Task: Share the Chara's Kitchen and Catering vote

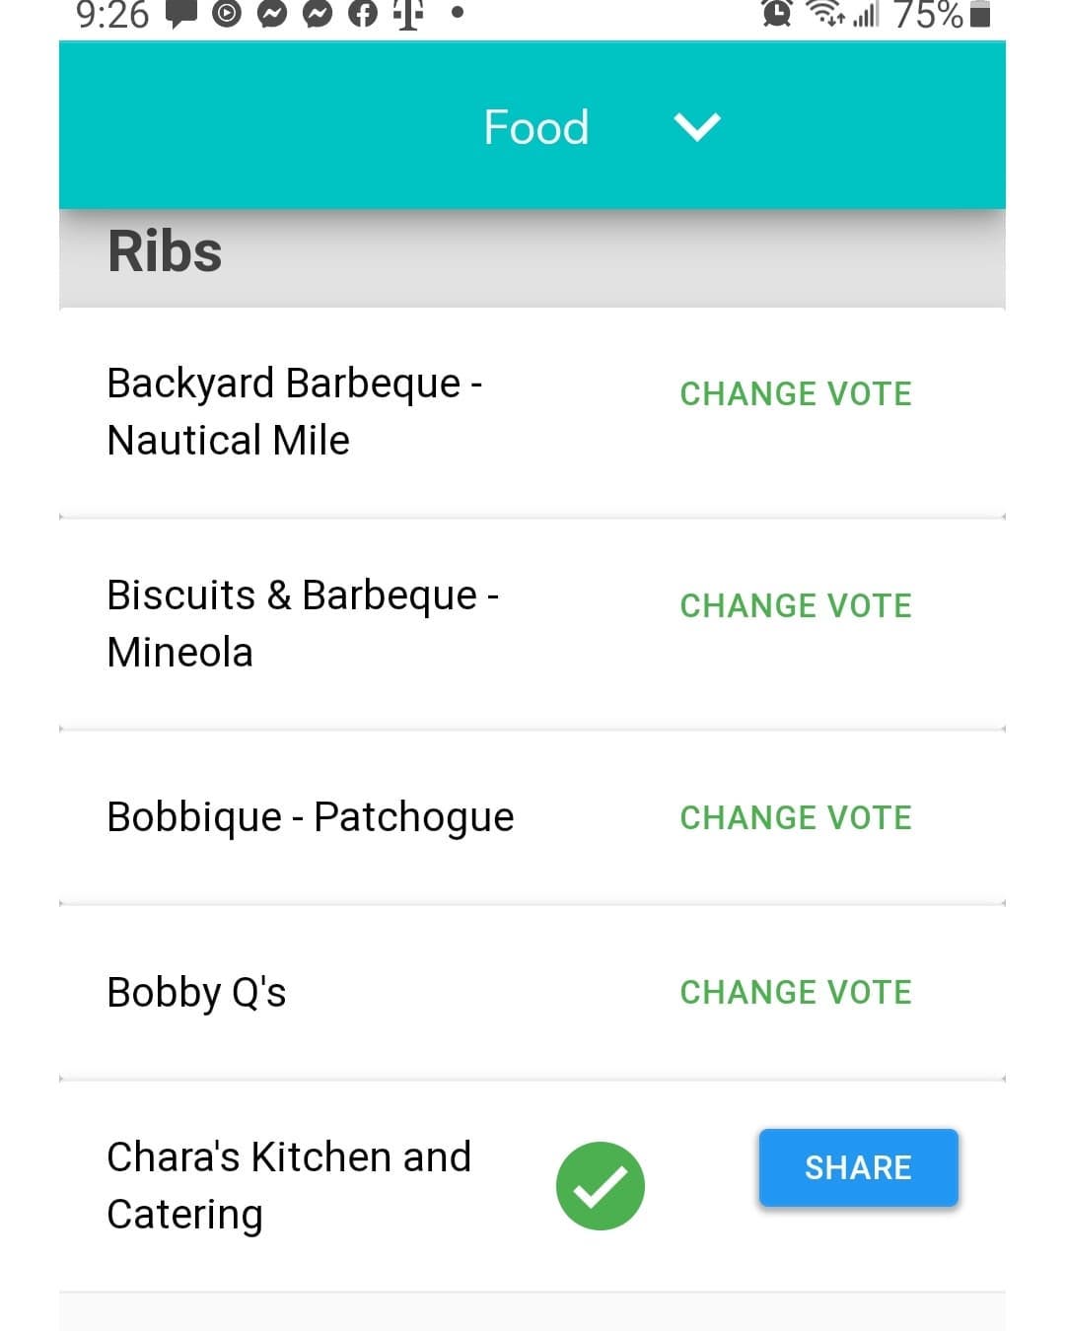Action: point(858,1167)
